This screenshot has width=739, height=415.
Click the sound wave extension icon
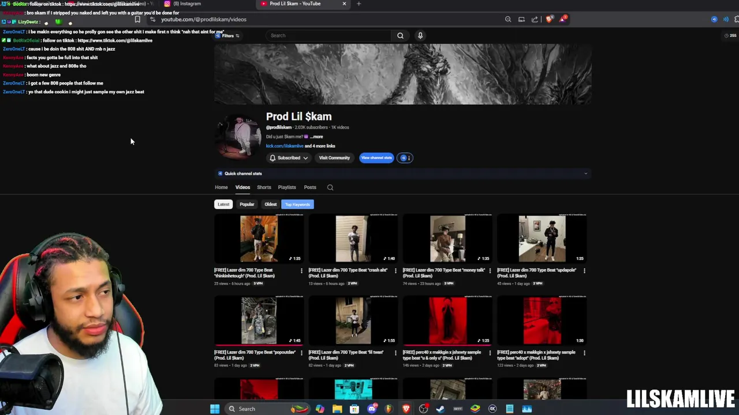[726, 20]
